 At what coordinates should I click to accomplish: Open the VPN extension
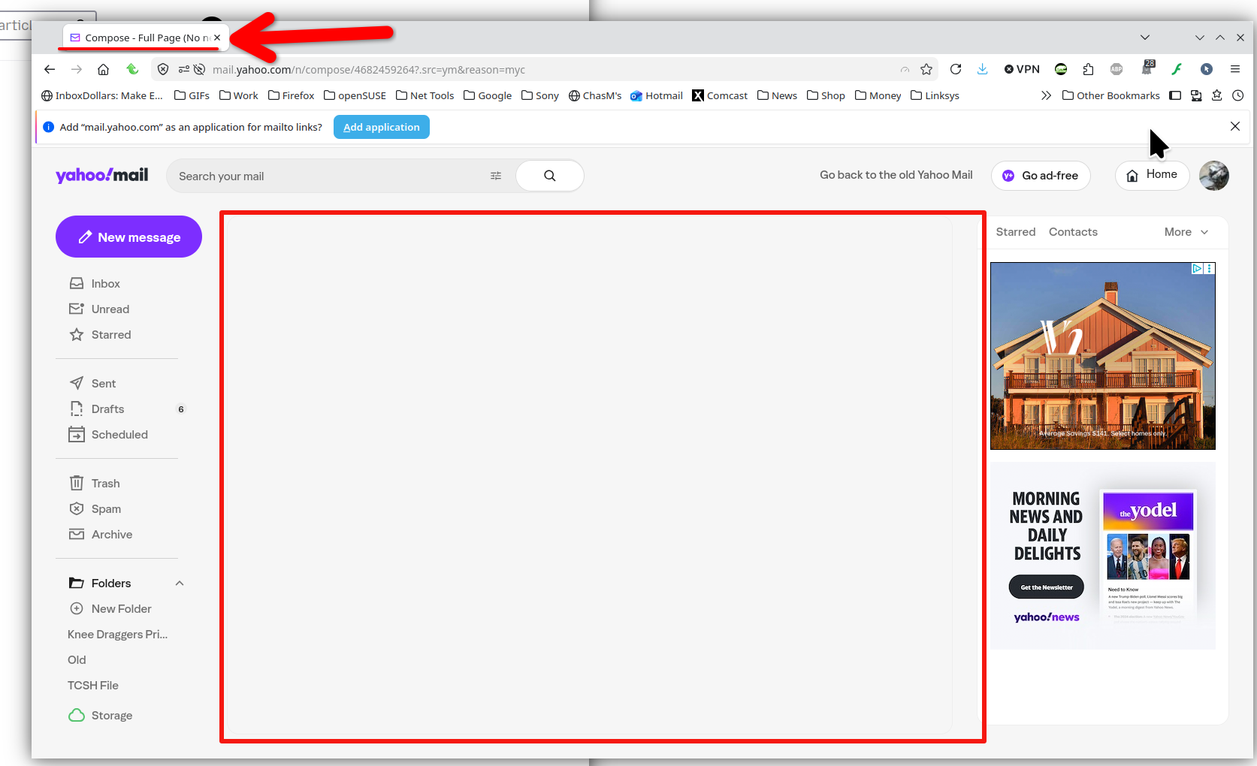1022,69
